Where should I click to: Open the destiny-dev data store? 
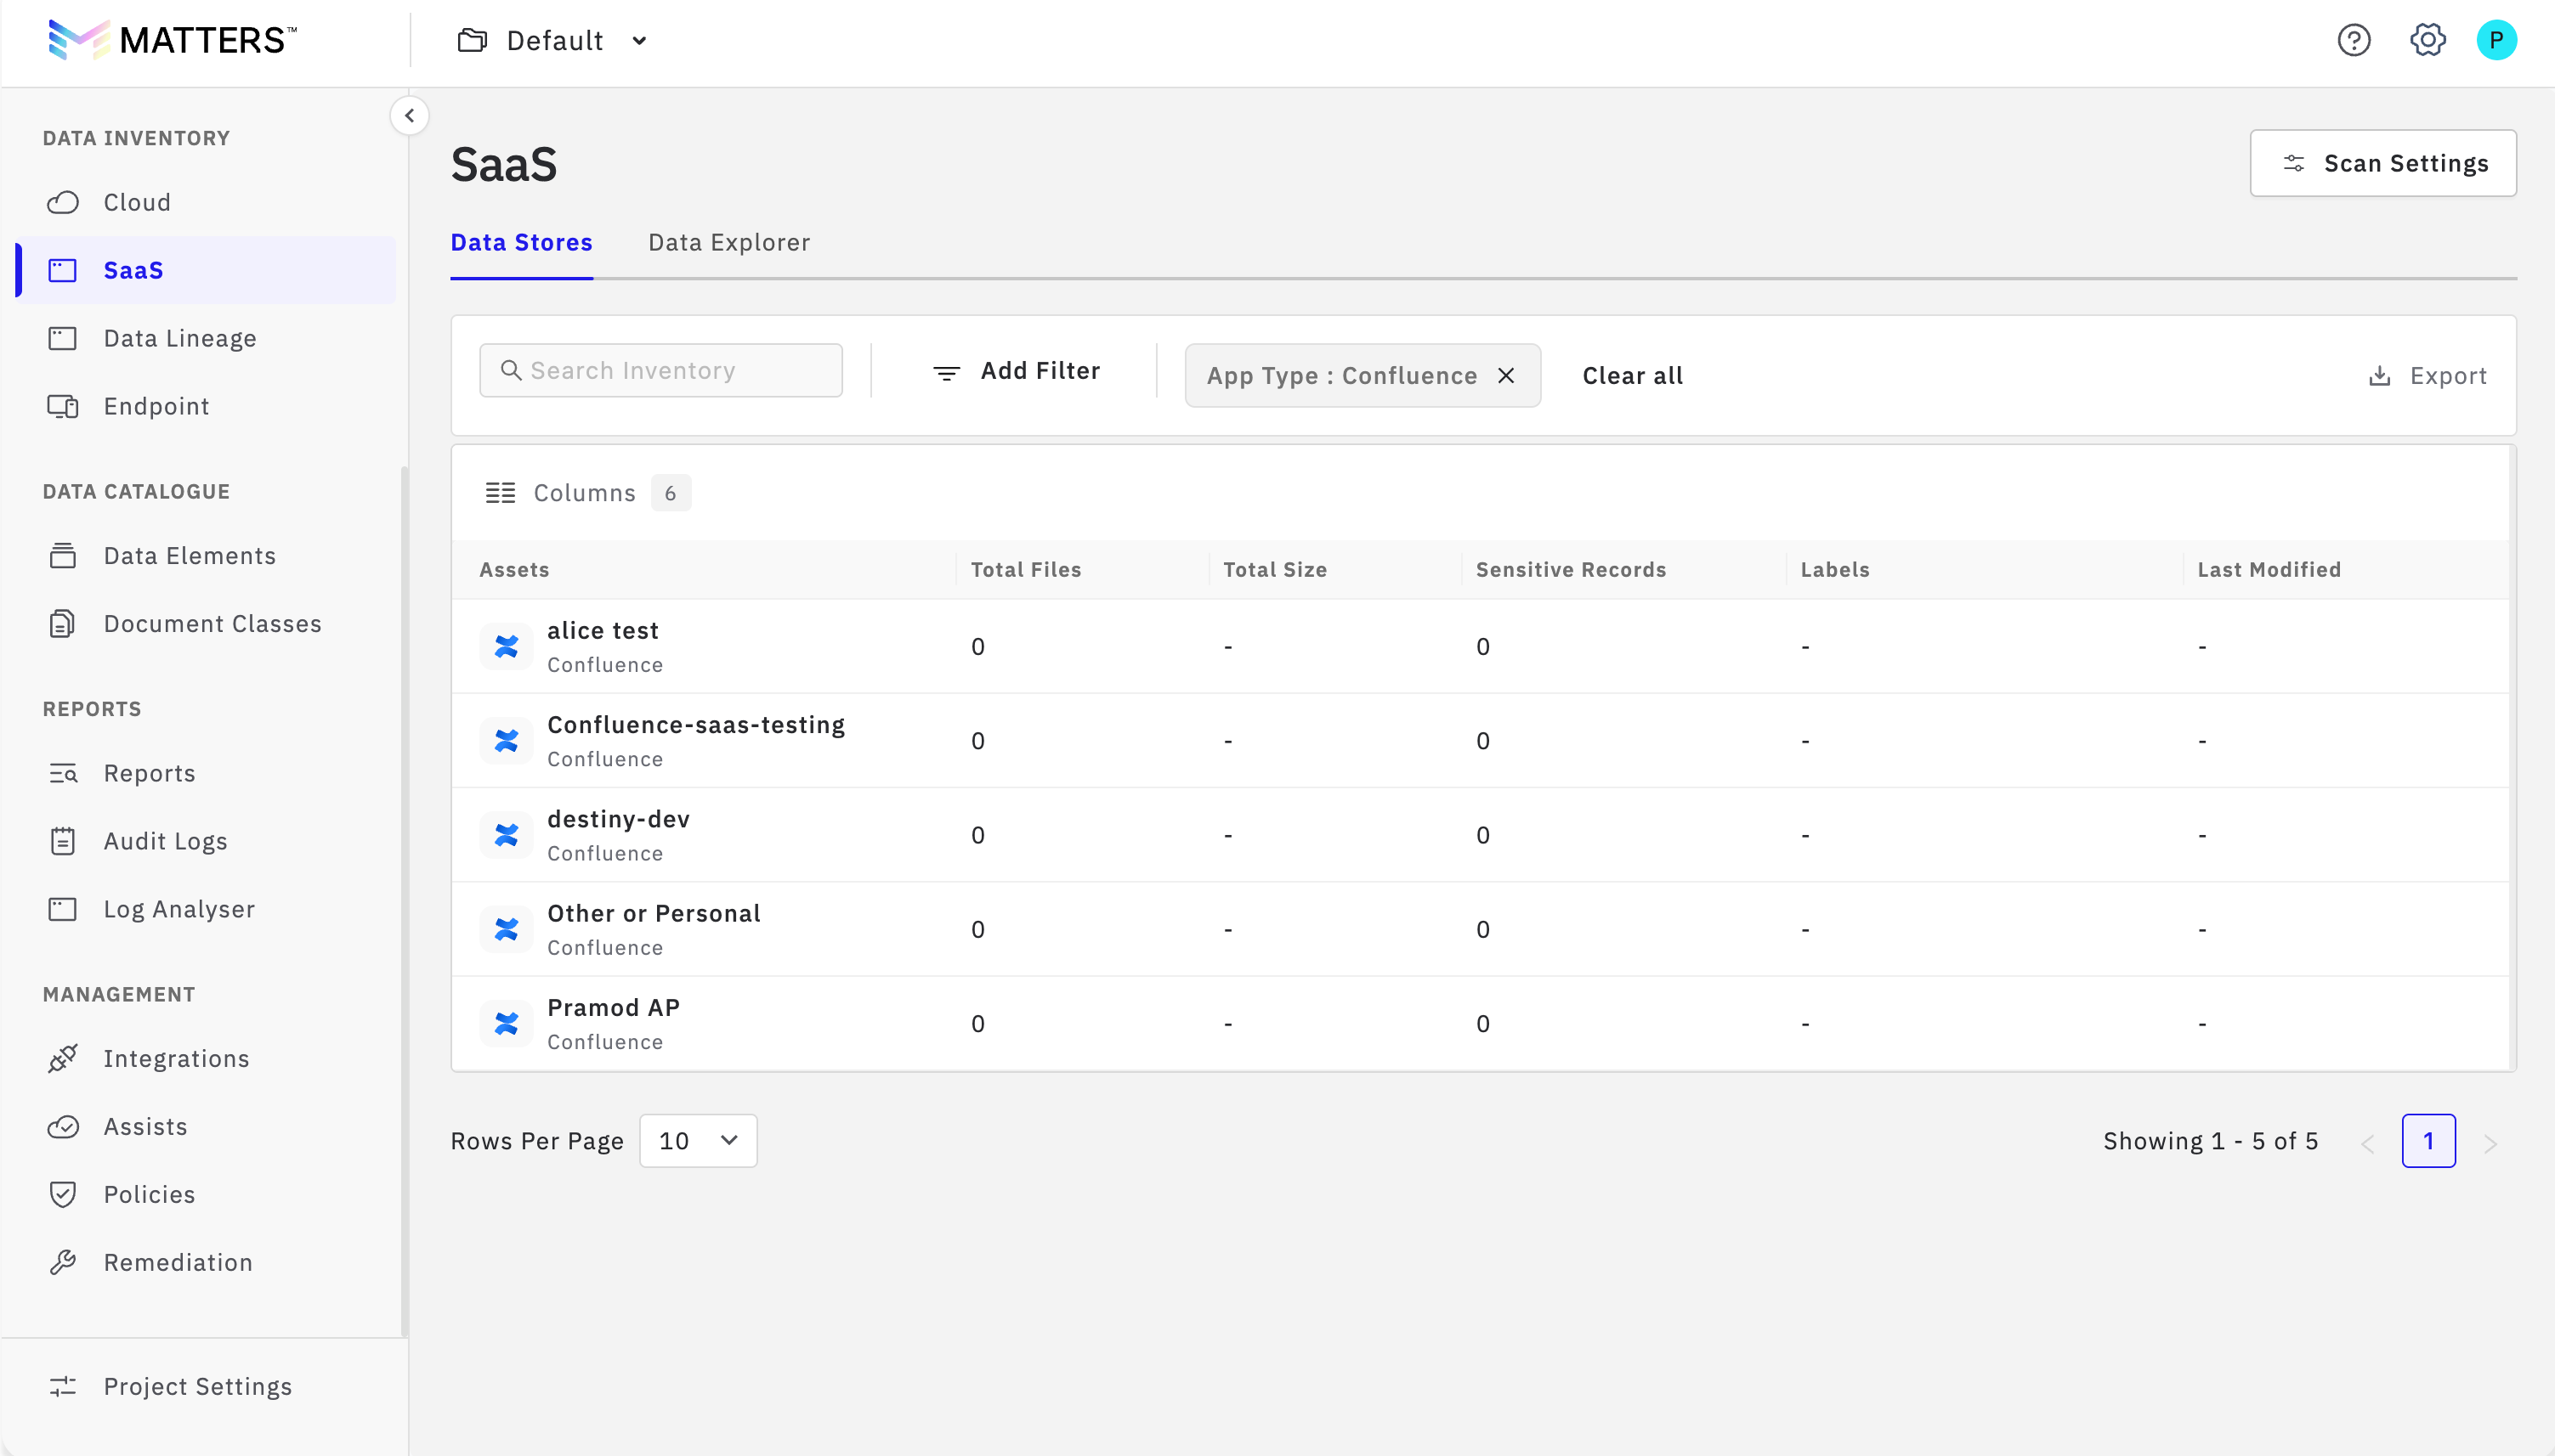[x=618, y=819]
